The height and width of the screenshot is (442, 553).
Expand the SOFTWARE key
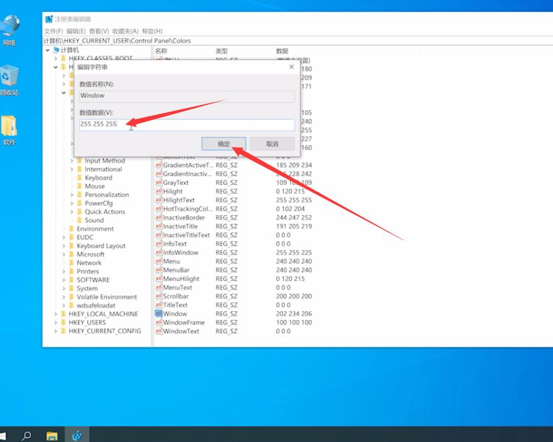(64, 280)
